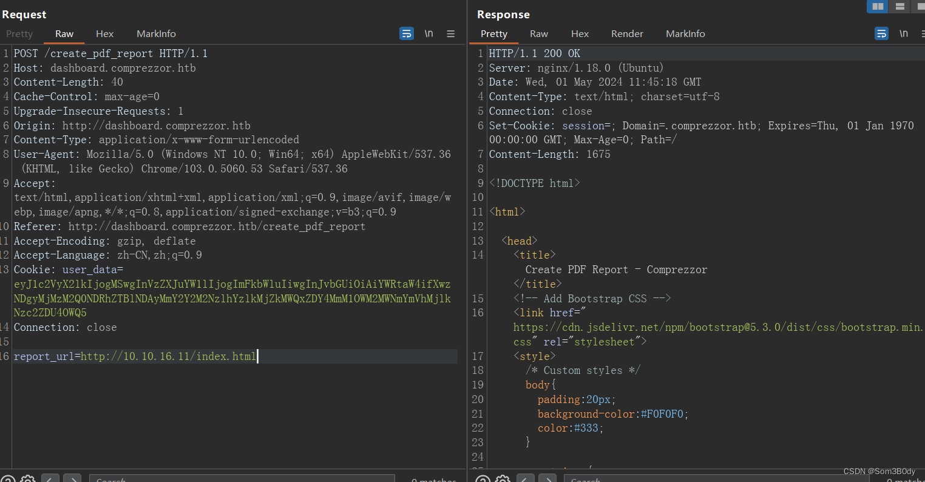Screen dimensions: 925x482
Task: Click the report_url parameter value http://10.10.16.11/index.html
Action: 169,356
